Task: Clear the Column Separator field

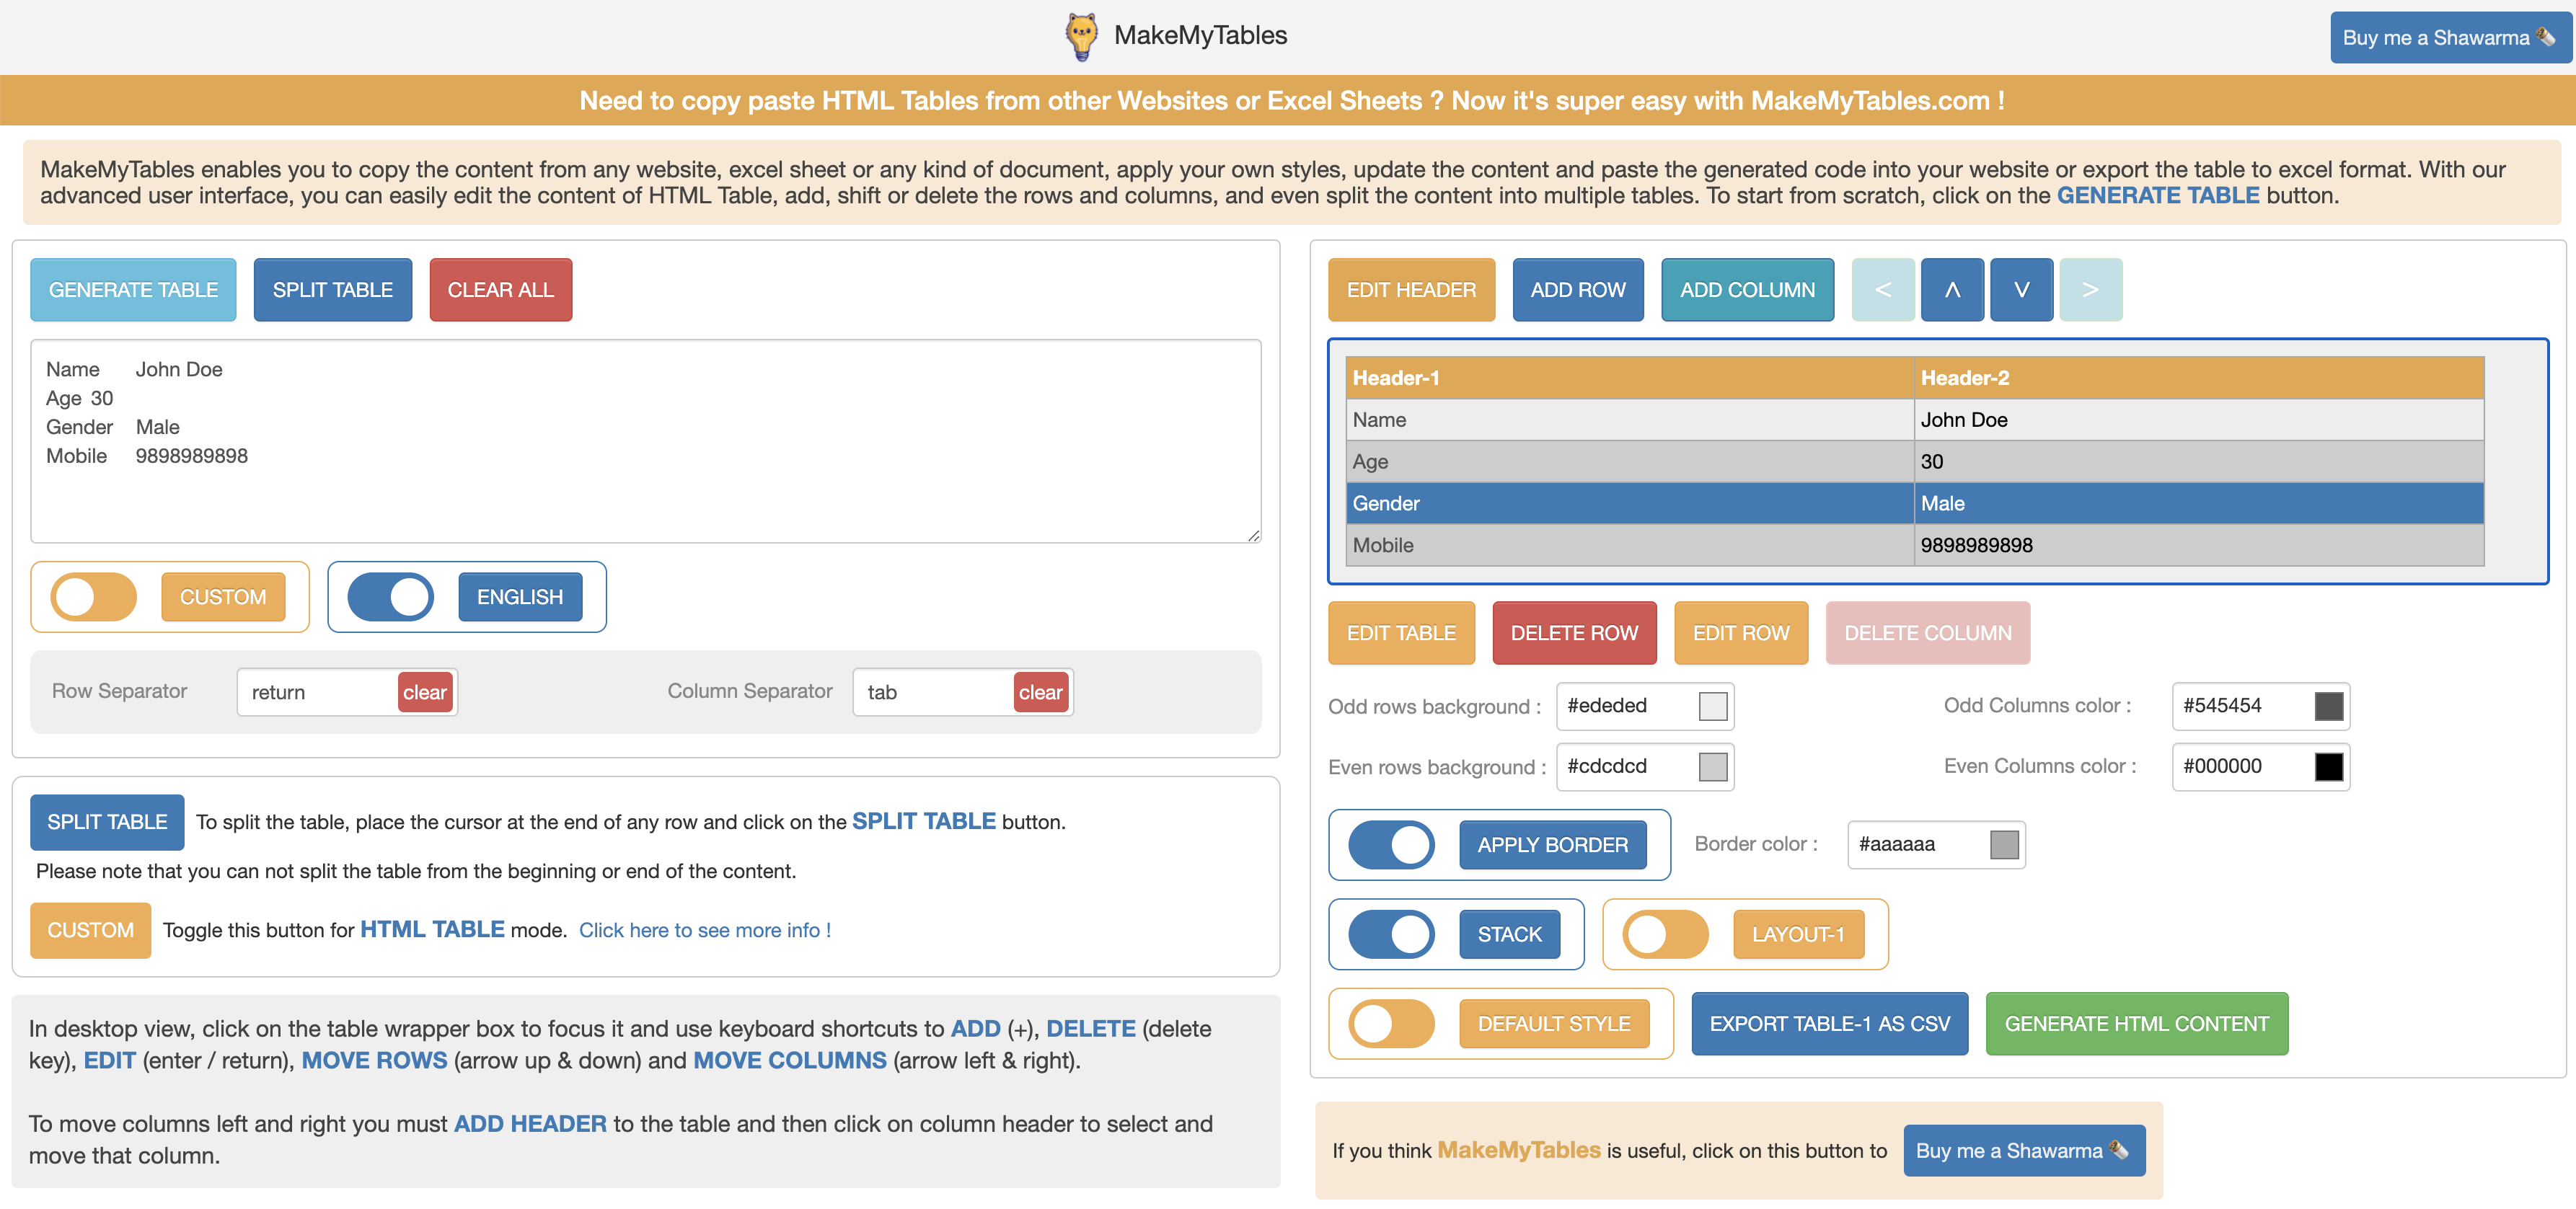Action: click(1041, 691)
